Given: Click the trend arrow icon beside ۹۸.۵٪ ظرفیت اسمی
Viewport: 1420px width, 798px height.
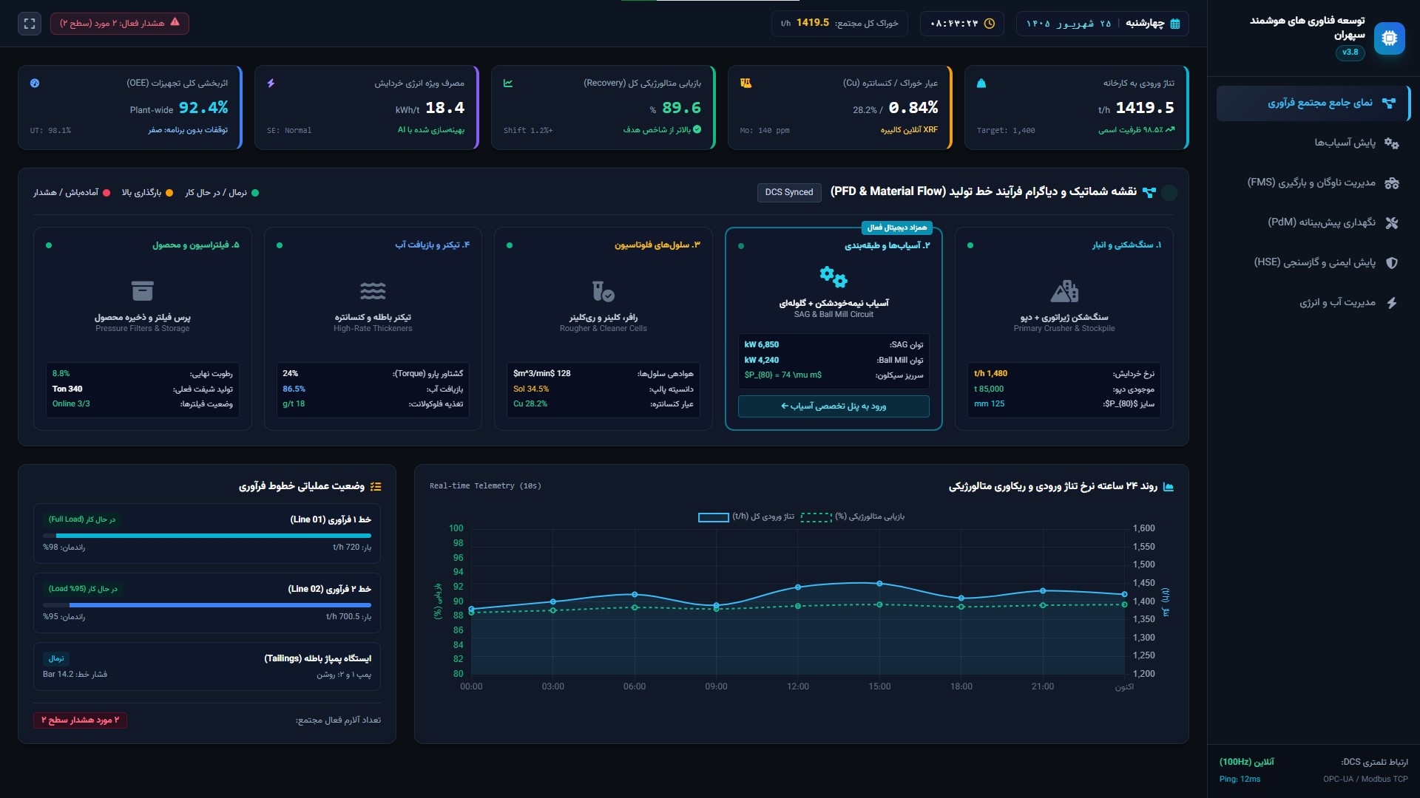Looking at the screenshot, I should click(x=1170, y=129).
